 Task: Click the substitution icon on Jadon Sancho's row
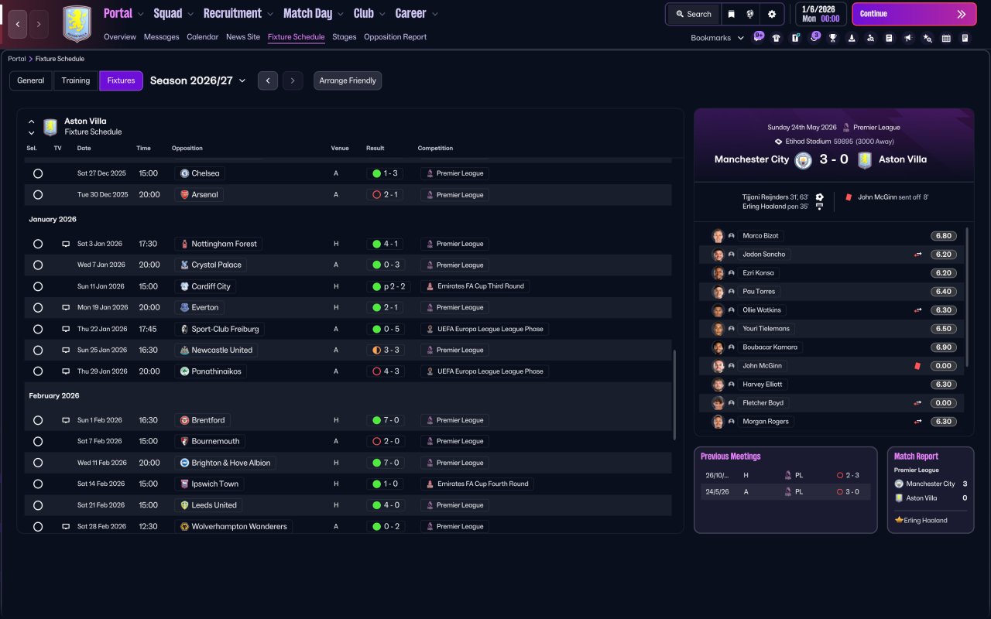[x=917, y=255]
